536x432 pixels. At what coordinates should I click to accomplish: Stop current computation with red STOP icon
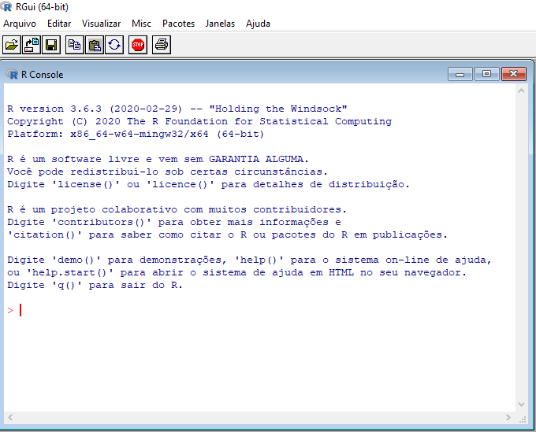(138, 45)
